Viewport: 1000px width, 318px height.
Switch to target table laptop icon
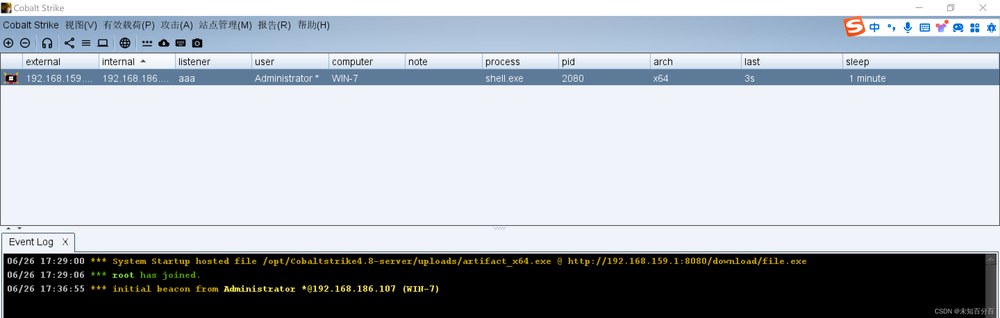click(x=103, y=43)
